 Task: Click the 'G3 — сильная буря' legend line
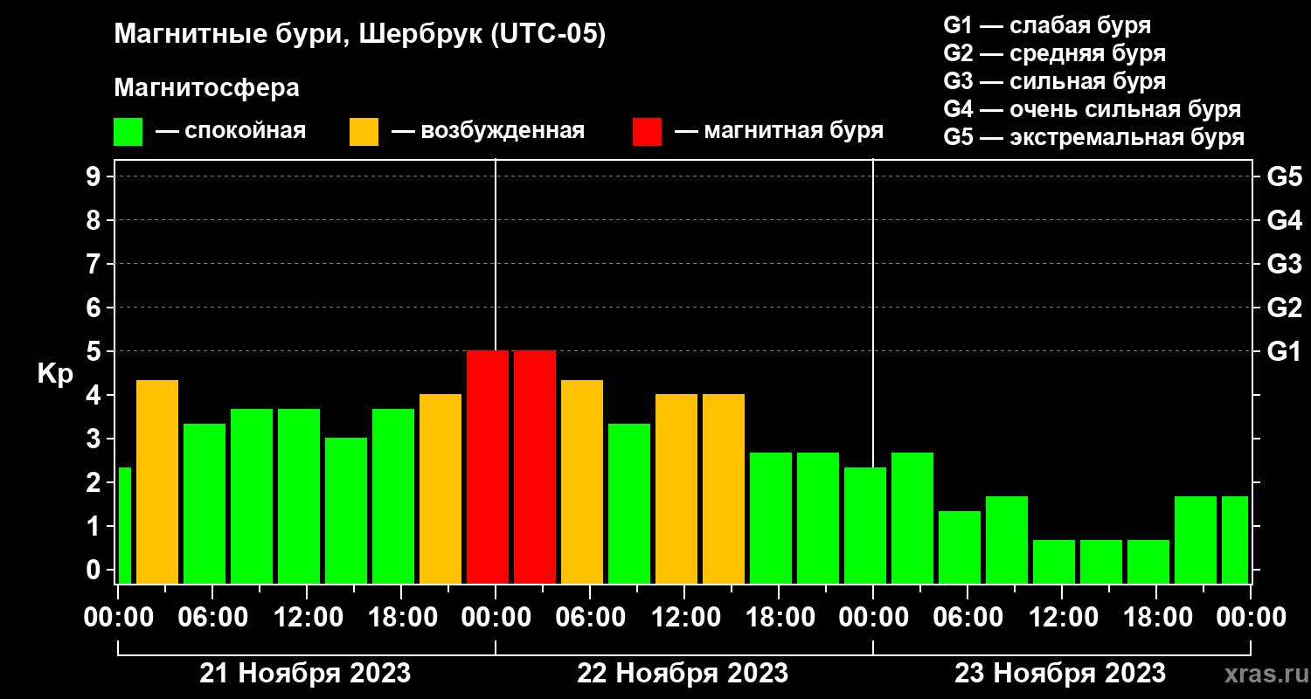coord(1054,81)
